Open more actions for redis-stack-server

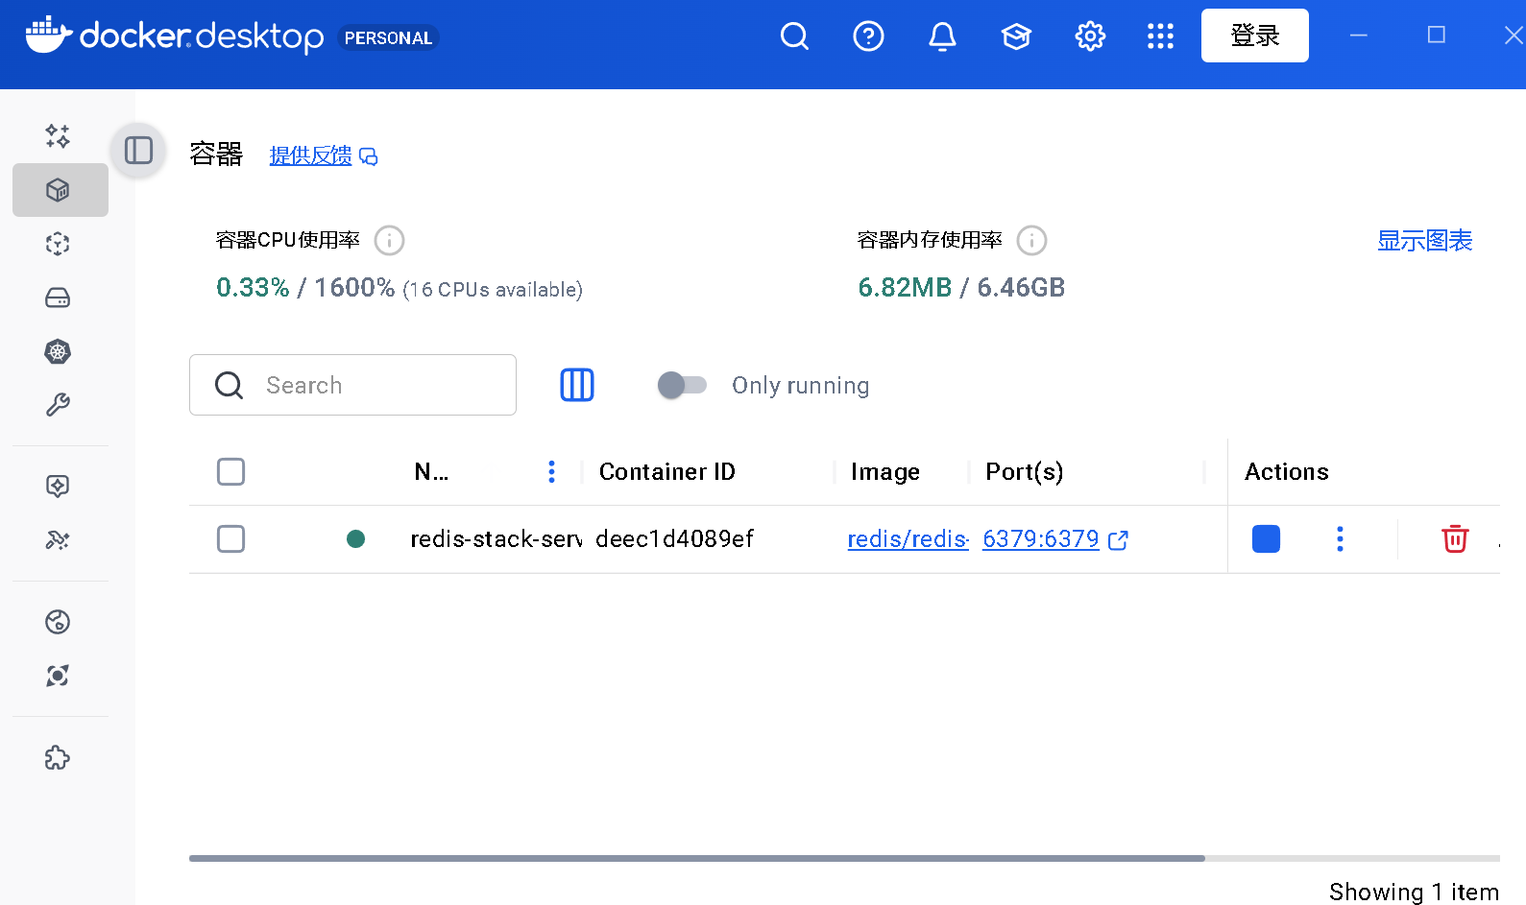pos(1340,538)
